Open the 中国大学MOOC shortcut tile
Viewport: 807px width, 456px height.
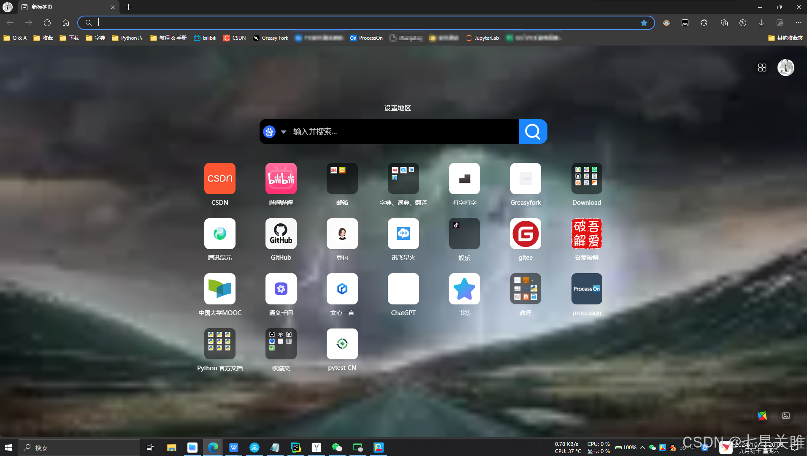click(219, 289)
